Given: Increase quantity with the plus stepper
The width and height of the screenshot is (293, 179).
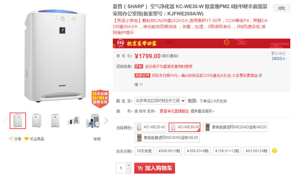Looking at the screenshot, I should click(x=129, y=165).
